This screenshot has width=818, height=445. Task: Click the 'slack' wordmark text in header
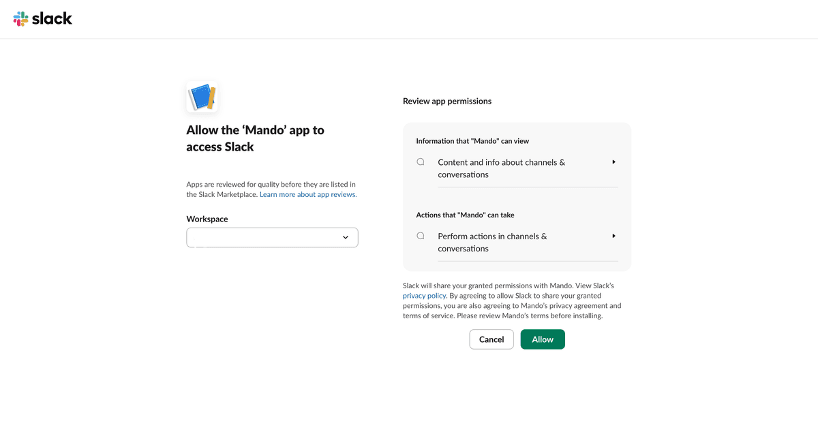[52, 18]
